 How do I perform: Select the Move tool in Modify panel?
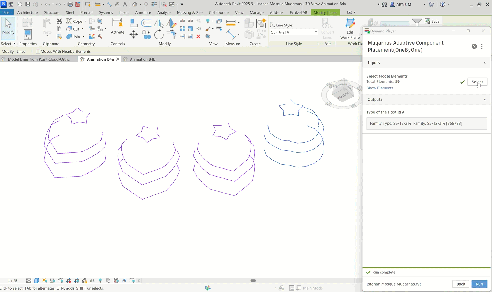134,35
